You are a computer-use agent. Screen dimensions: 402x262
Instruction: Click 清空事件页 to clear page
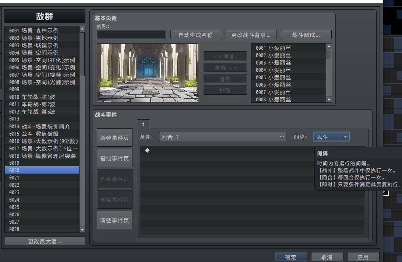pos(114,220)
